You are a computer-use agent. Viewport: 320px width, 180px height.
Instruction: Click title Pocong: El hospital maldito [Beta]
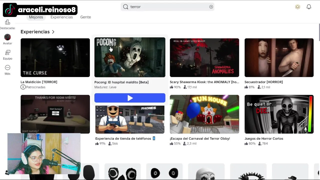[x=121, y=82]
